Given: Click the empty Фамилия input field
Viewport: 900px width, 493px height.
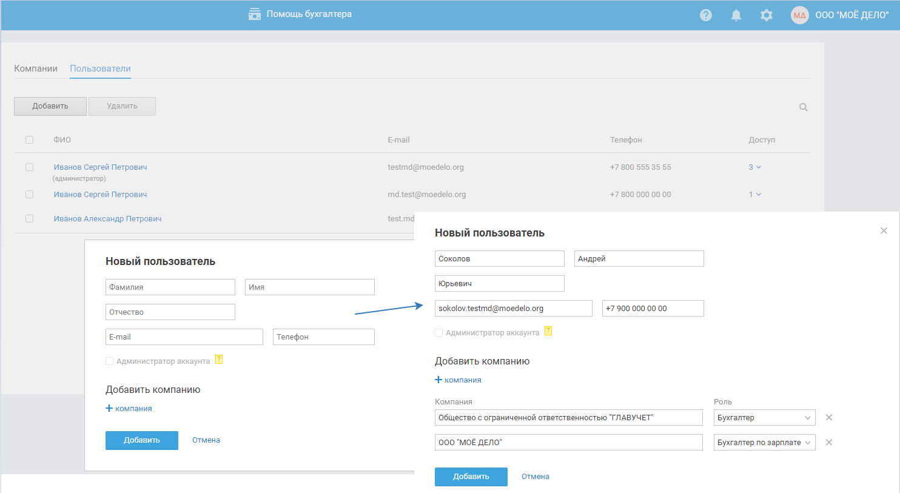Looking at the screenshot, I should [170, 287].
